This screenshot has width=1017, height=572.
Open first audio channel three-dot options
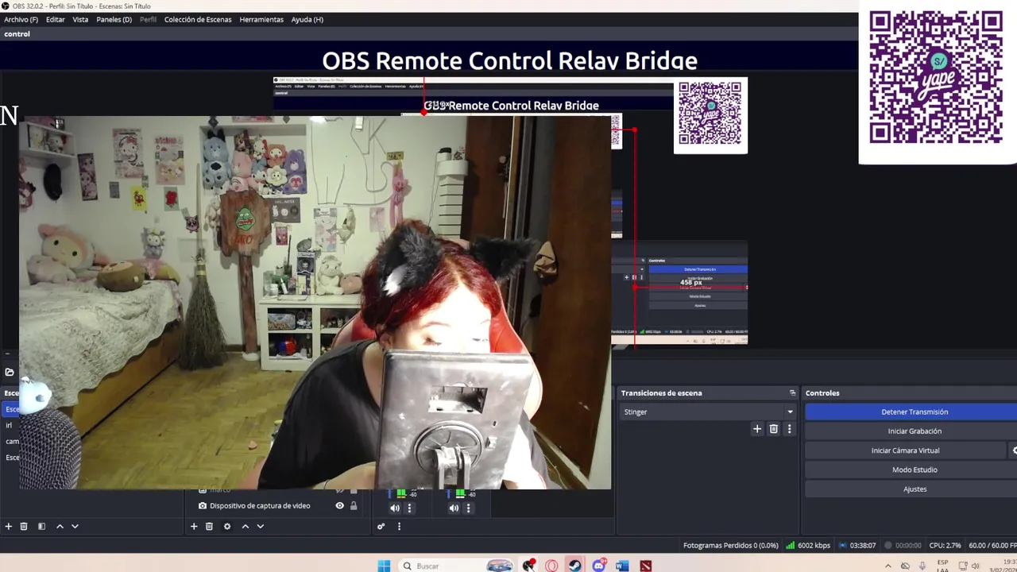tap(410, 508)
